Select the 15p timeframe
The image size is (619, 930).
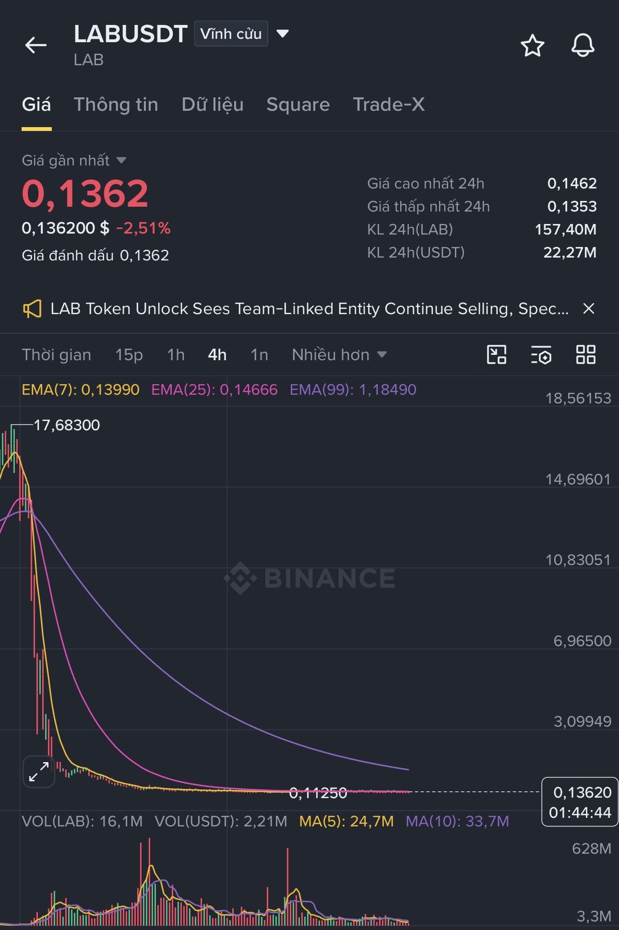(x=129, y=355)
